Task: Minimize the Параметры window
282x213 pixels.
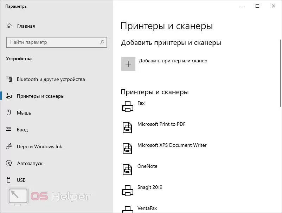Action: [241, 6]
